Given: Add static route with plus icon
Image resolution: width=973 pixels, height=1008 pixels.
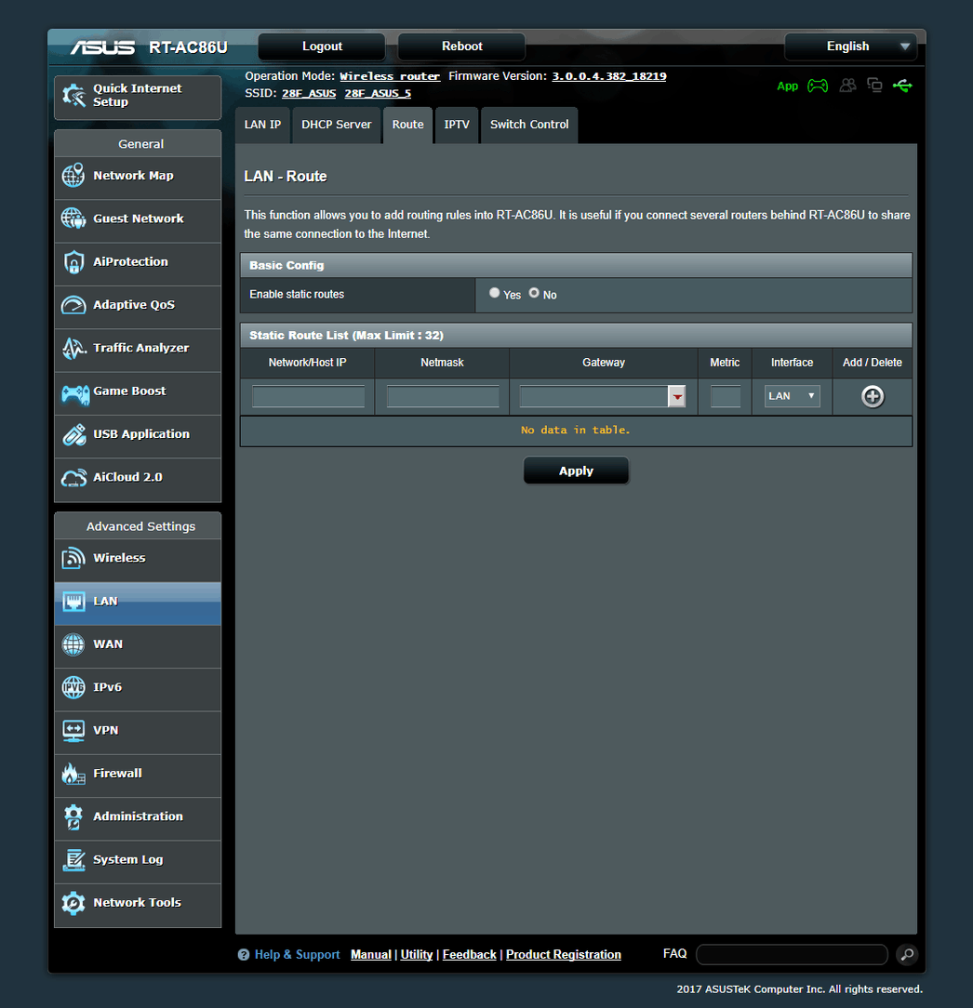Looking at the screenshot, I should pos(872,396).
